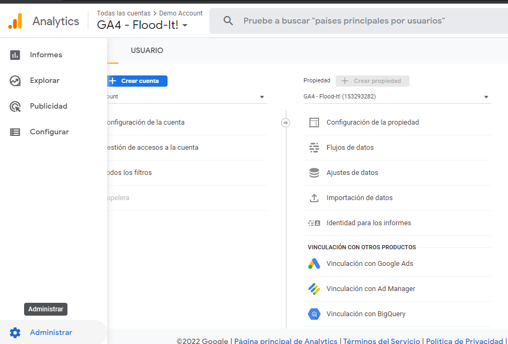Click the Administrar gear icon
This screenshot has width=508, height=344.
15,333
